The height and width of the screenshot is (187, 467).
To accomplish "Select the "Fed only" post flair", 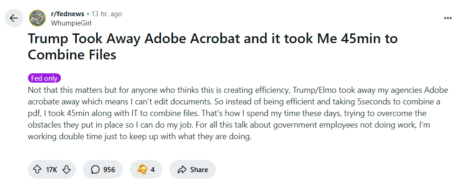I will point(44,78).
